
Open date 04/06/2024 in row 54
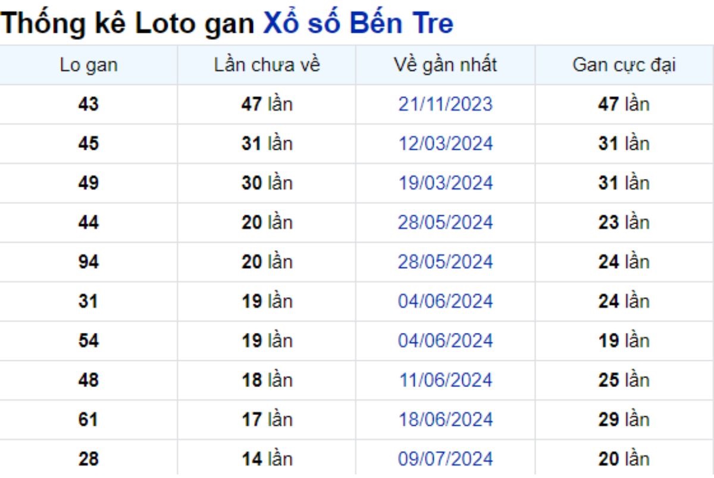[x=446, y=341]
